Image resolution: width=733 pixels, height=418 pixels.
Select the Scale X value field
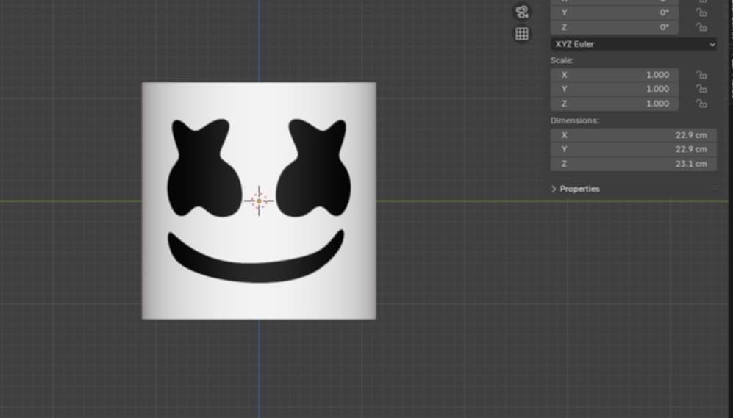click(x=614, y=75)
